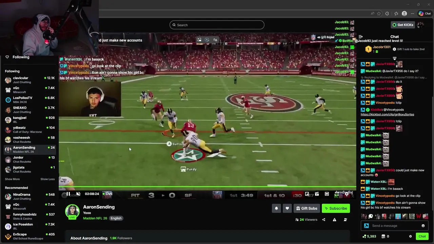The image size is (434, 244).
Task: Focus the Send a message input
Action: coord(395,226)
